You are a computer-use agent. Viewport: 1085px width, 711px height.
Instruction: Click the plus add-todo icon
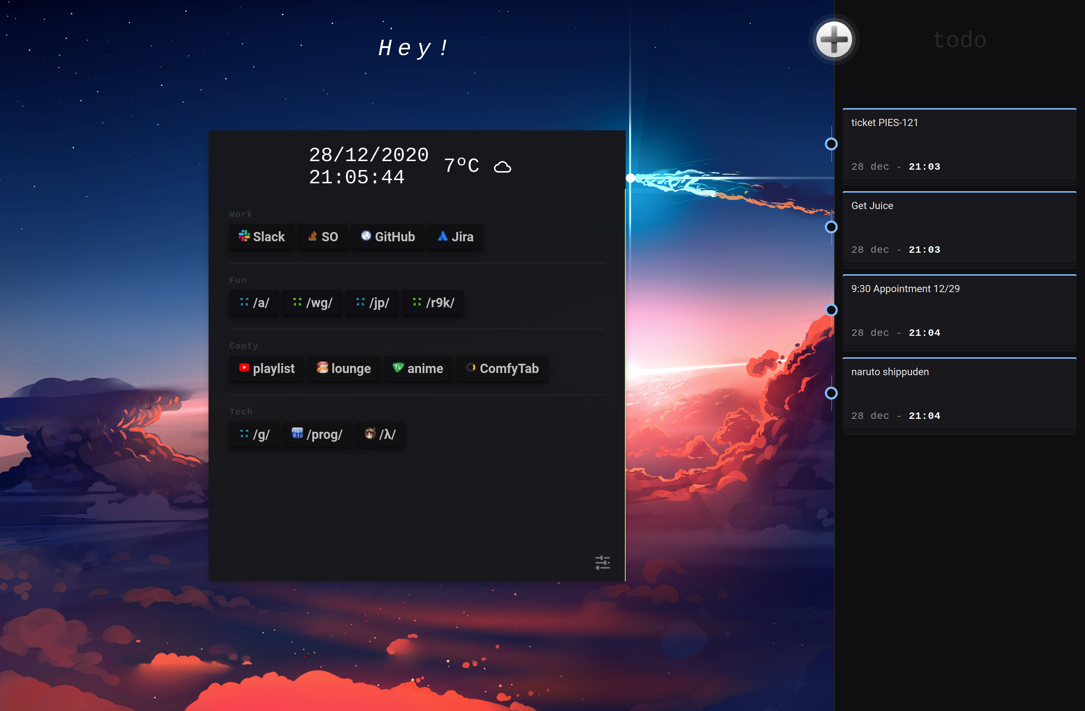click(x=834, y=40)
